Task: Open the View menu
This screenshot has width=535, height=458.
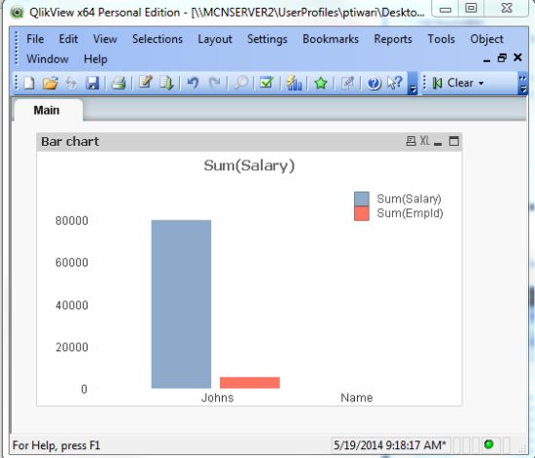Action: click(x=105, y=39)
